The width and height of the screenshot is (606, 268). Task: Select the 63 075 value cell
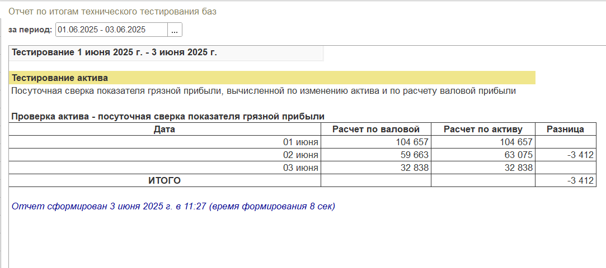(483, 155)
